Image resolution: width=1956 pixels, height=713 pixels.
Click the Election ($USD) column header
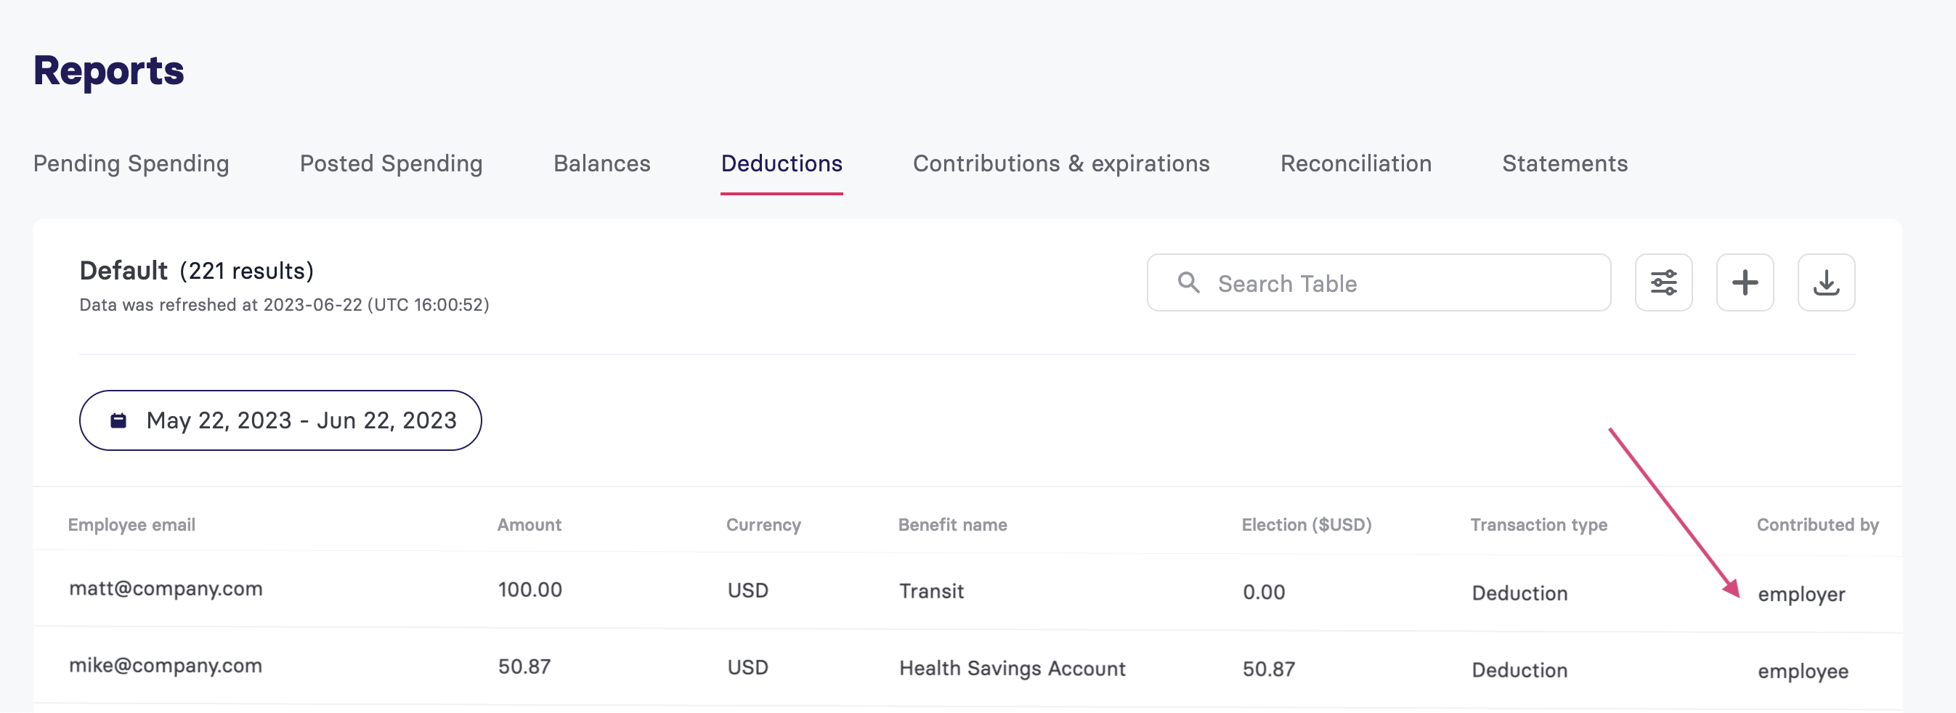click(1306, 525)
